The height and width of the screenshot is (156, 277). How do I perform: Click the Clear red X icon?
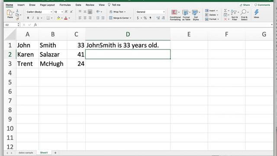coord(225,19)
